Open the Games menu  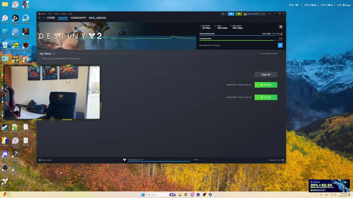click(x=64, y=14)
